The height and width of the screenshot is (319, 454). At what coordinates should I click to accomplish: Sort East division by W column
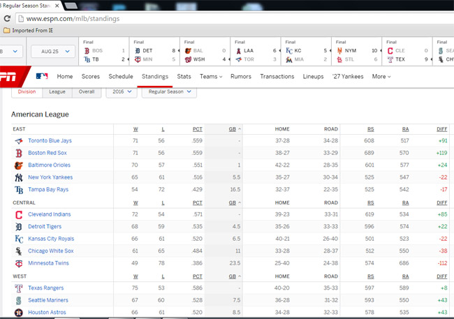pyautogui.click(x=136, y=129)
